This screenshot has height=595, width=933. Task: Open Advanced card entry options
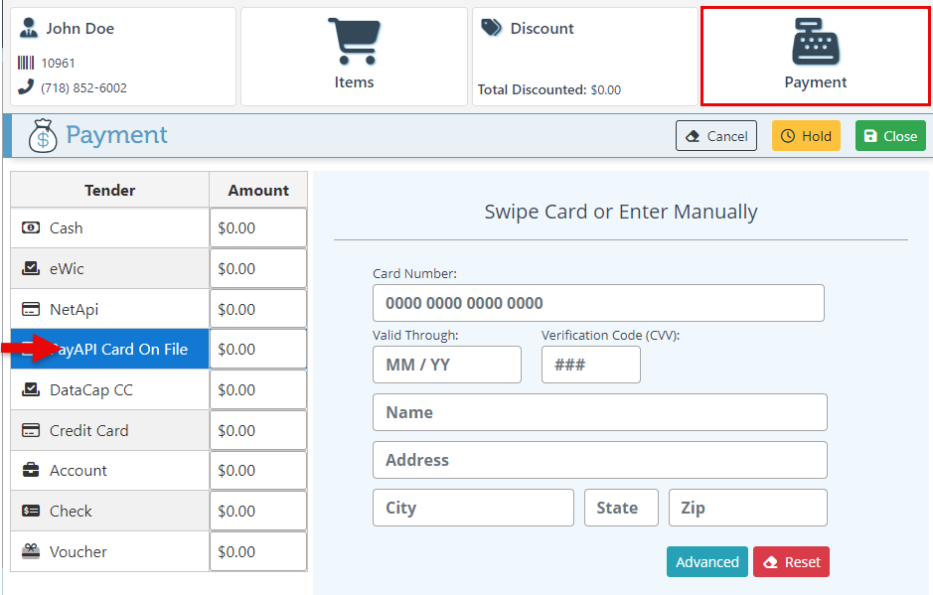pos(706,562)
